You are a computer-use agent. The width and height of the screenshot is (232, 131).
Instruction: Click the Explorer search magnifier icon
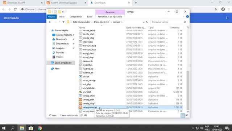(185, 22)
